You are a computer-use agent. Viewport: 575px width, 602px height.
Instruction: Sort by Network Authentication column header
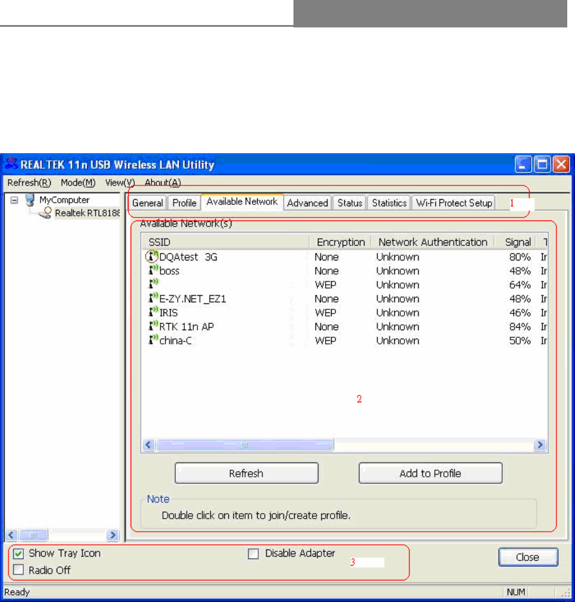click(x=433, y=242)
